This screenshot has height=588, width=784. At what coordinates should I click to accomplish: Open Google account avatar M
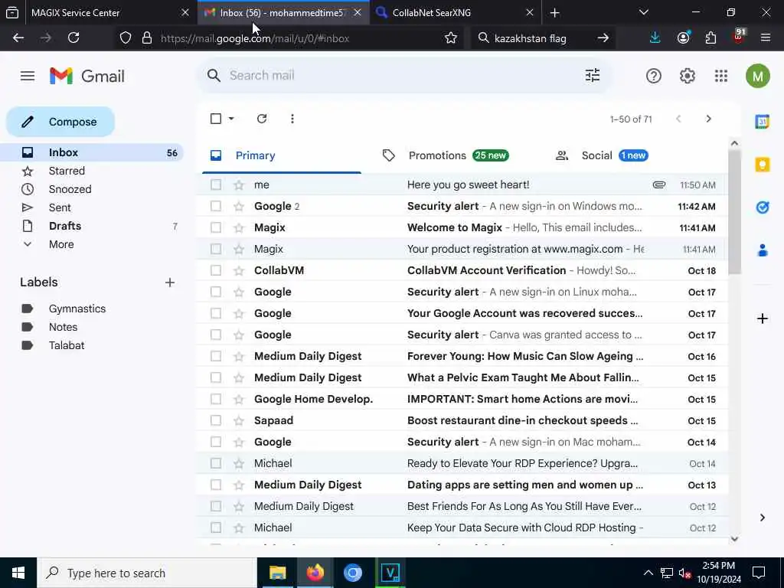(x=757, y=76)
